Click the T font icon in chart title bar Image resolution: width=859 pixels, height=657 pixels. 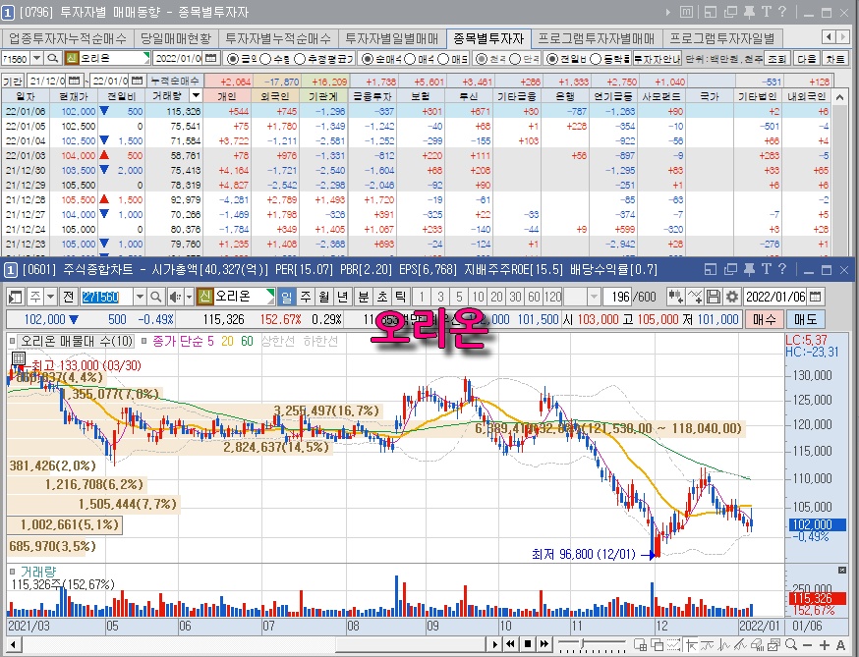click(x=766, y=269)
